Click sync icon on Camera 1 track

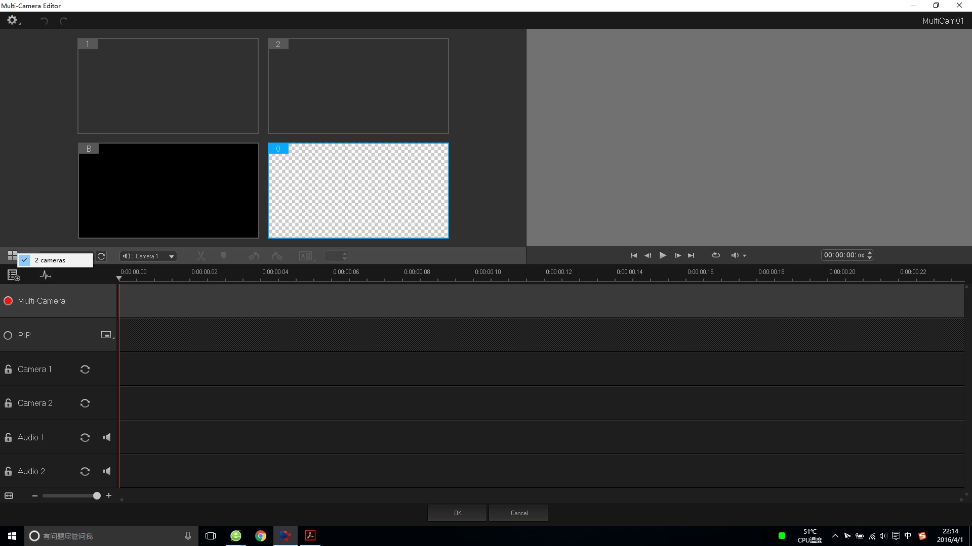point(85,369)
